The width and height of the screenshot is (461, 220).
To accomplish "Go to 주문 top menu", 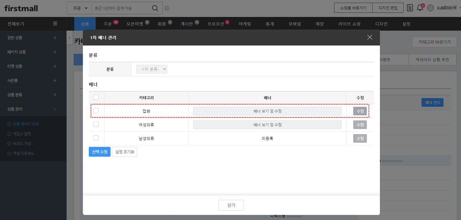I will [108, 24].
